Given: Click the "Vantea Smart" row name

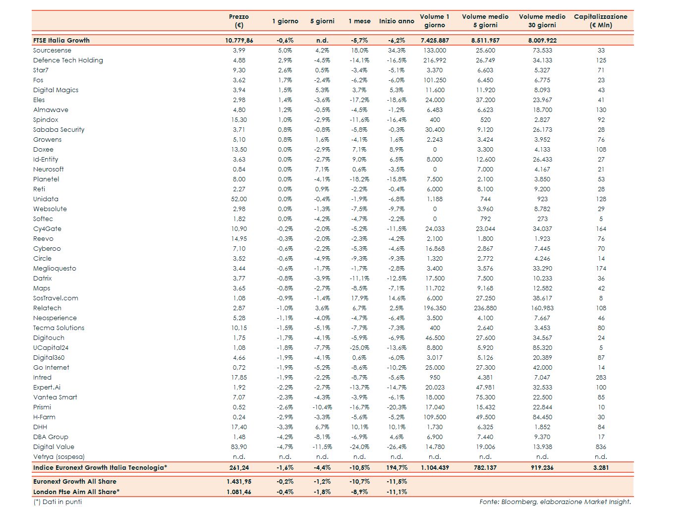Looking at the screenshot, I should 55,397.
